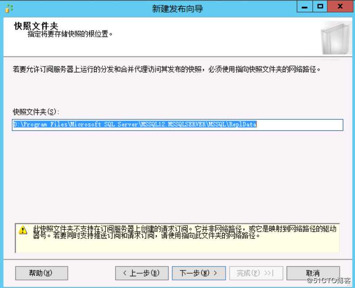Click the 快照文件夹 page heading

(36, 26)
